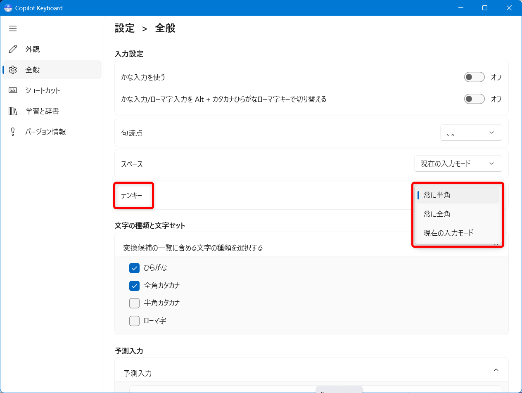Click the Copilot Keyboard app icon in title bar

(8, 8)
